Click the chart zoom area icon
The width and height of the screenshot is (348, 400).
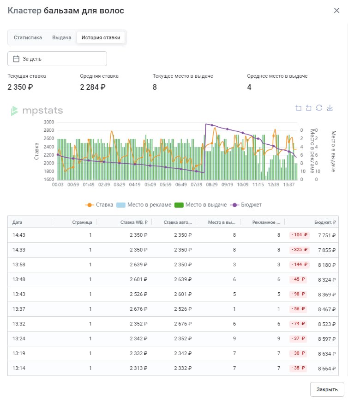point(299,108)
